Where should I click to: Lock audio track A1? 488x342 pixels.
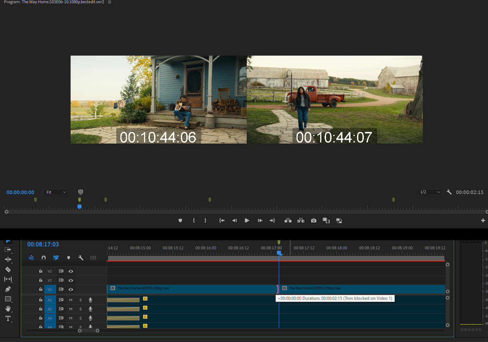pos(41,300)
